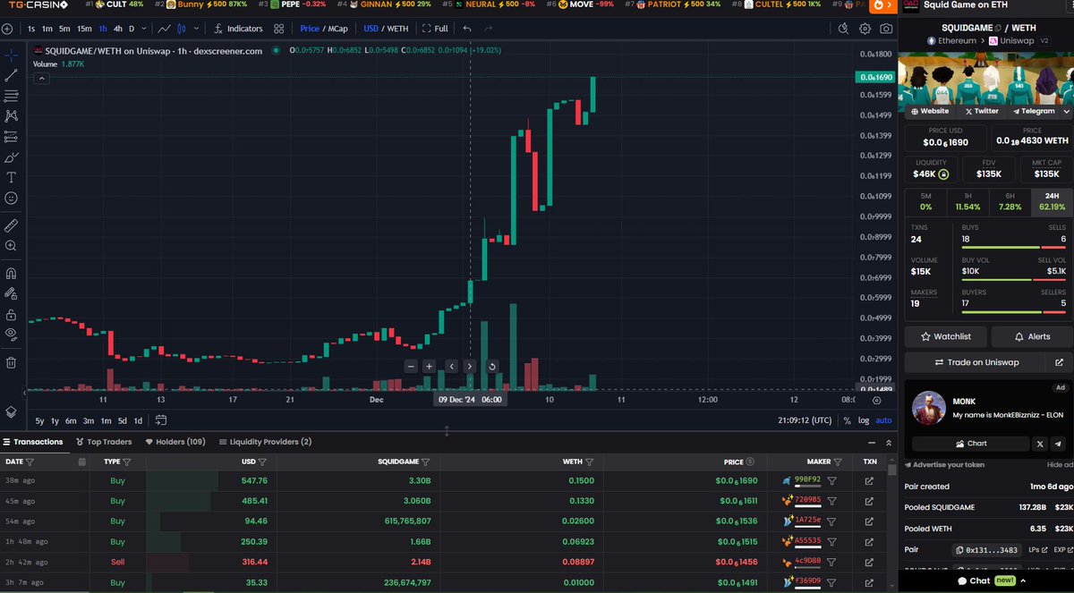
Task: Click the undo arrow
Action: [467, 29]
